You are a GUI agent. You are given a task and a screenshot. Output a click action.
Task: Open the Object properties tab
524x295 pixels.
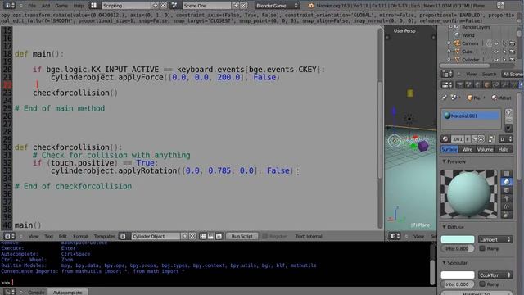point(487,85)
